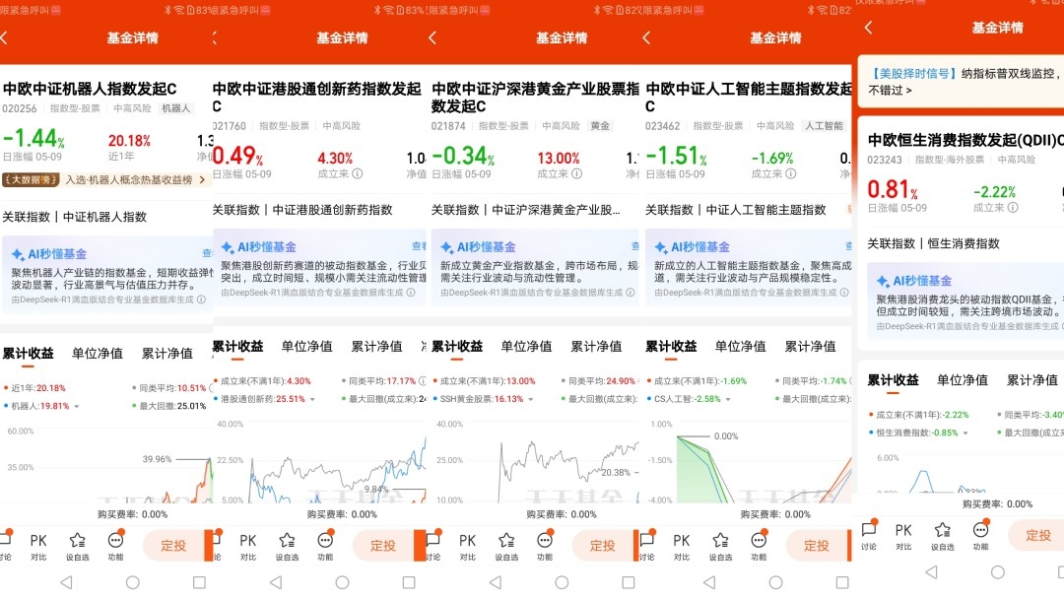Open 关联指数 中证机器人指数 link

pos(75,217)
